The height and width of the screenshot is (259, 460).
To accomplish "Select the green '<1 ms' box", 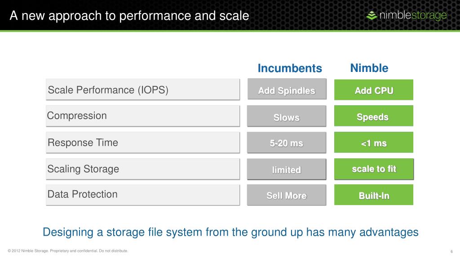I will 373,142.
